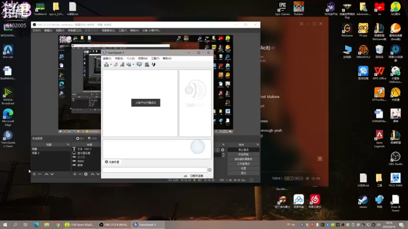Open TeamSpeak 个人(E) menu
This screenshot has height=229, width=408.
pyautogui.click(x=131, y=59)
